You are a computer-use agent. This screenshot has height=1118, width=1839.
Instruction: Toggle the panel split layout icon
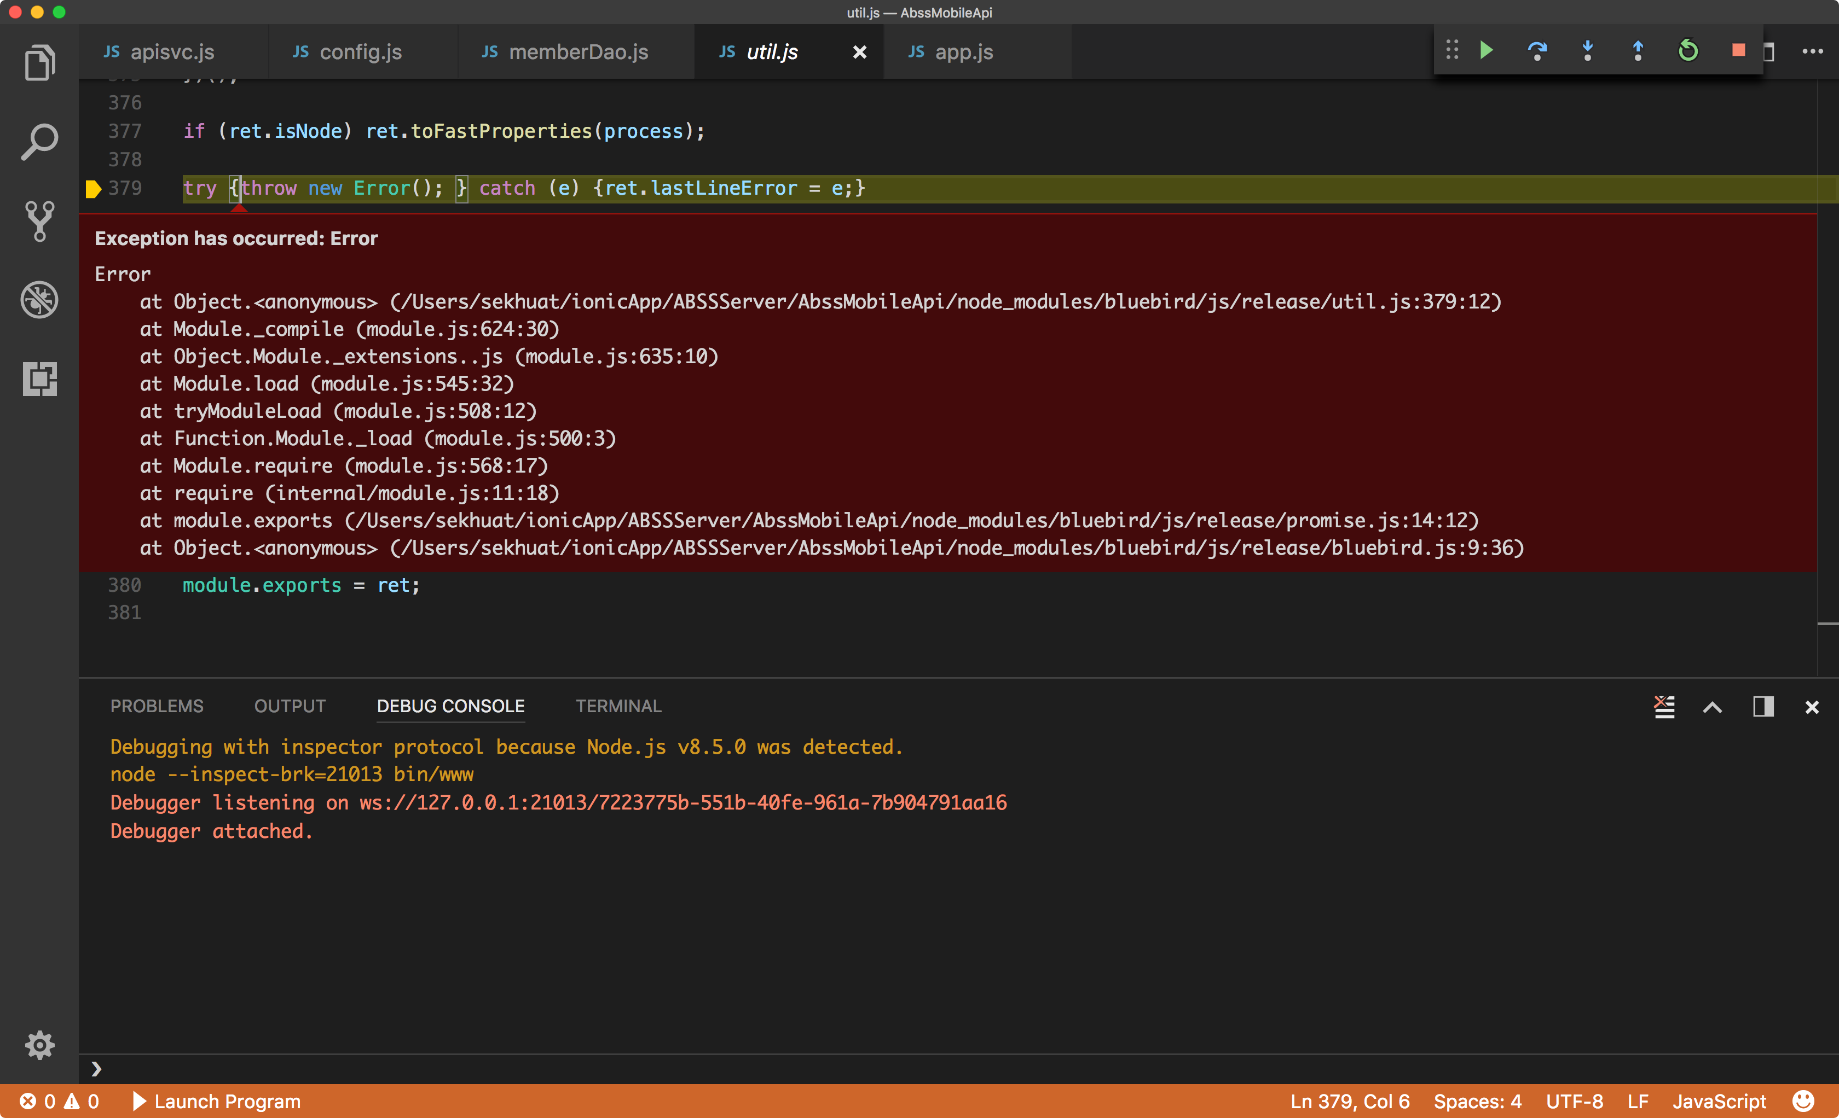pos(1763,706)
